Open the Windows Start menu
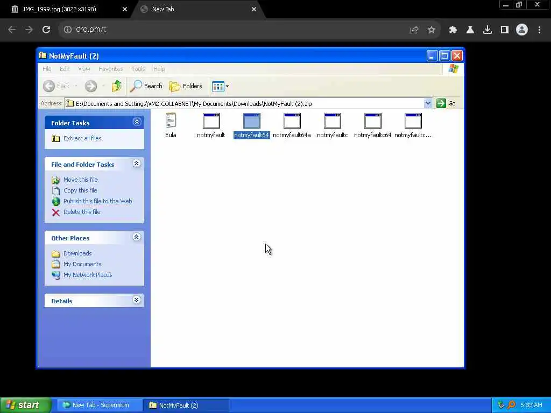Screen dimensions: 551x413 pyautogui.click(x=25, y=405)
